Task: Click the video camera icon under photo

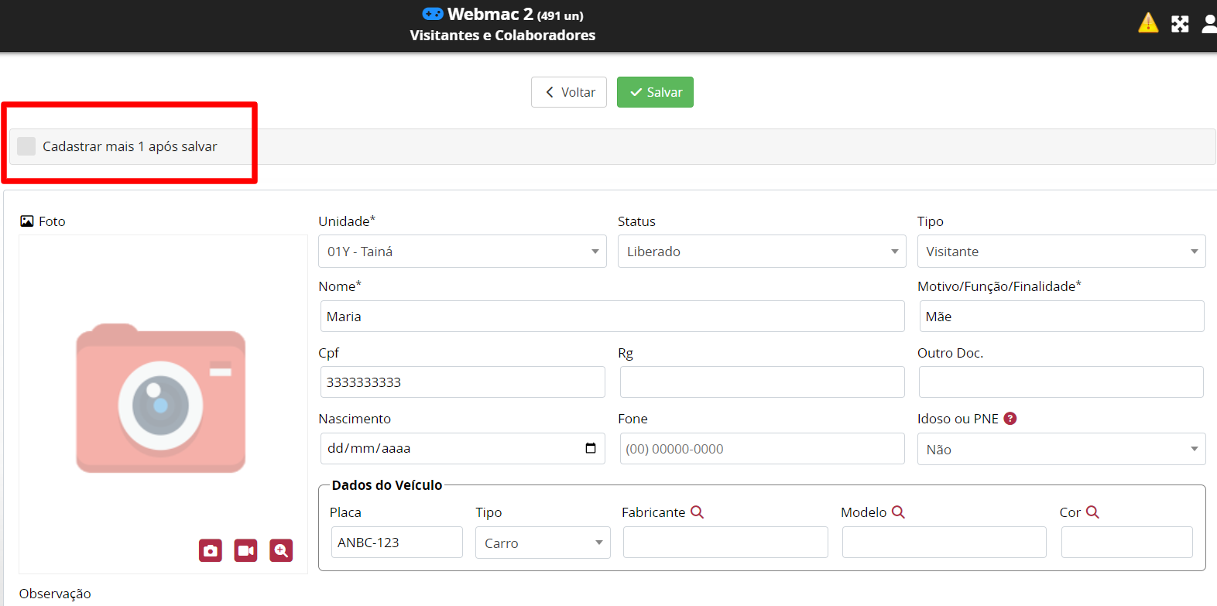Action: [245, 550]
